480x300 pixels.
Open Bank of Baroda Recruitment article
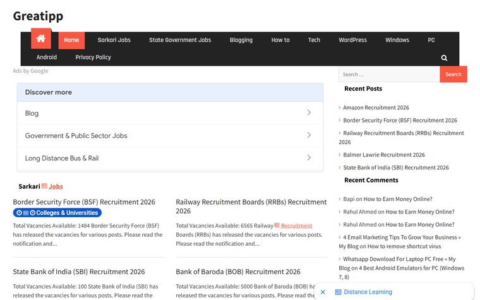[x=238, y=272]
